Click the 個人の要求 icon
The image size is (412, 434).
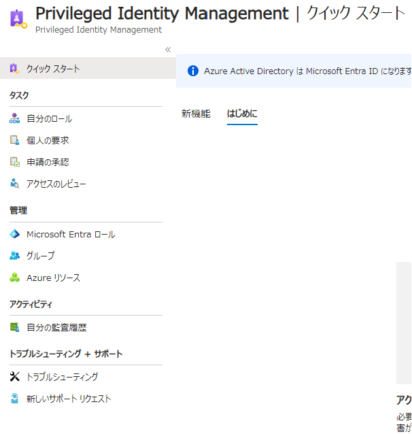pyautogui.click(x=15, y=141)
